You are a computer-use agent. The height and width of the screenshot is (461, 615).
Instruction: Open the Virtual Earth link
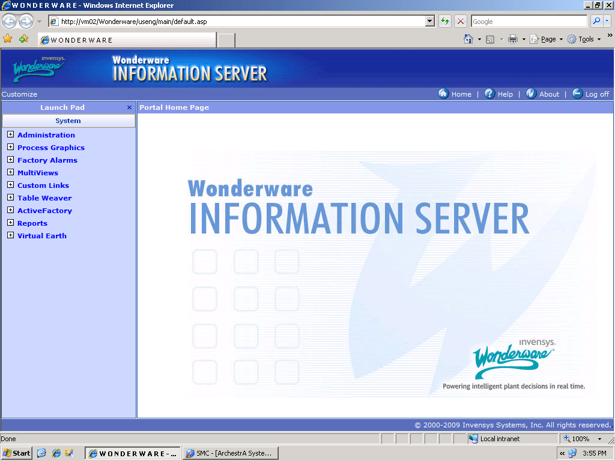point(42,235)
